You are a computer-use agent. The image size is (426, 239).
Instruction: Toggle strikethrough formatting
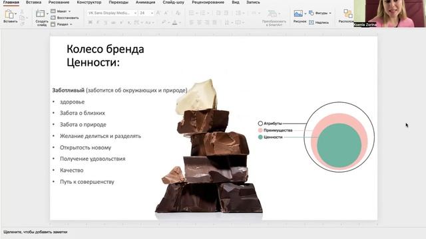114,23
